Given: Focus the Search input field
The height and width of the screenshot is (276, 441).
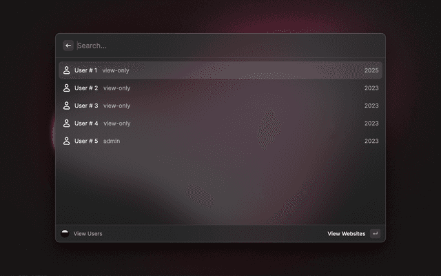Looking at the screenshot, I should click(x=228, y=46).
